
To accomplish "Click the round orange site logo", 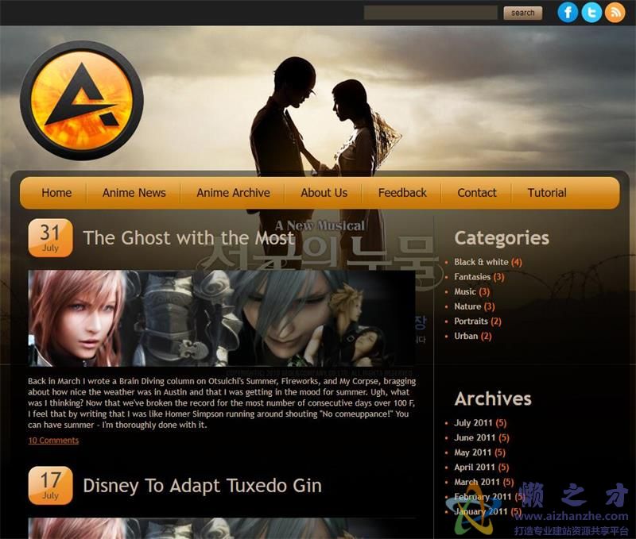I will (x=82, y=101).
